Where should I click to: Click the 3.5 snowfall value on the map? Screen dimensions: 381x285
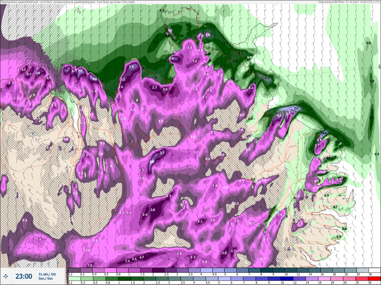click(x=131, y=67)
